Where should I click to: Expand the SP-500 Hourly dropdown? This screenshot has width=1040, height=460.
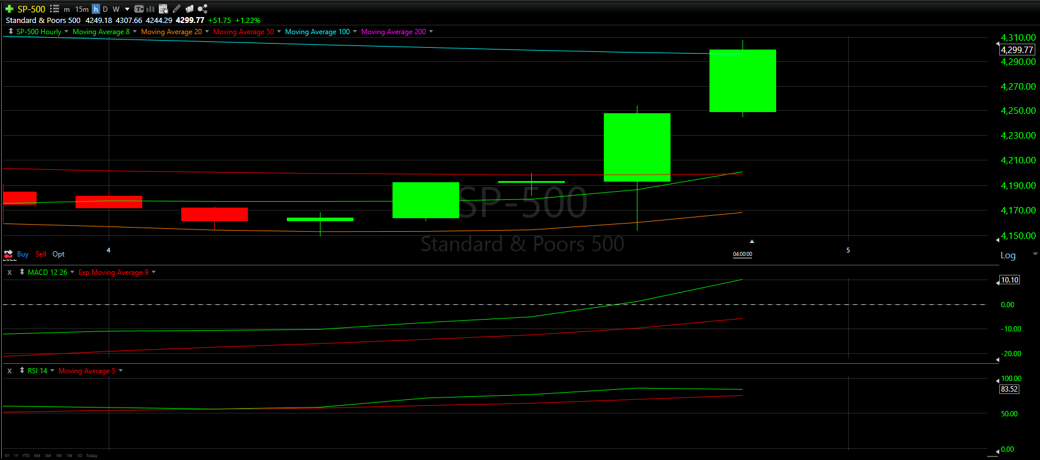click(x=66, y=32)
